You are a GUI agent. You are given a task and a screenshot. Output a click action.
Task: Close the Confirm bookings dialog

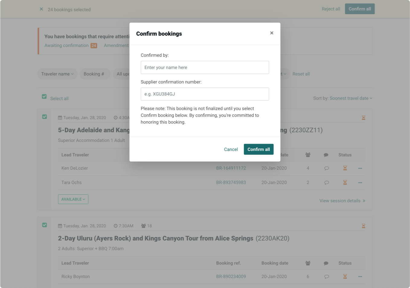(272, 33)
